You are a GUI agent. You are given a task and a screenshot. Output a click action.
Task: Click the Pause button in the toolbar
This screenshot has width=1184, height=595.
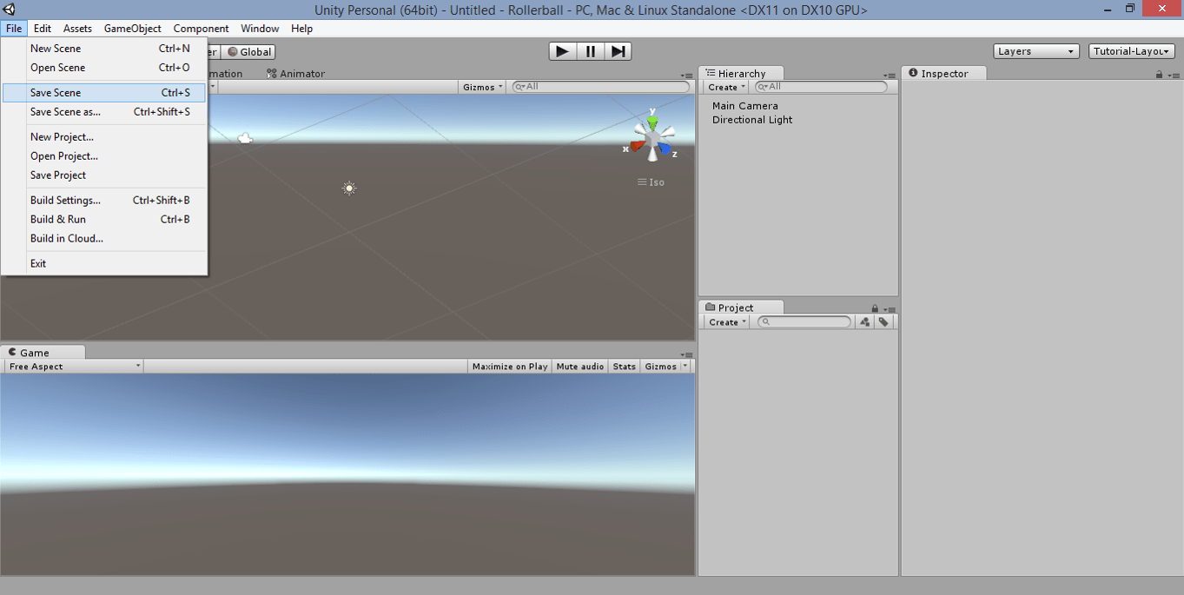(x=590, y=51)
